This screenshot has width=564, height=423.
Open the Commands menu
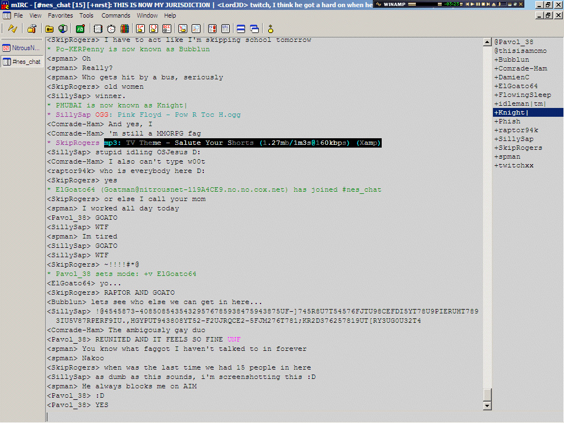pos(116,15)
